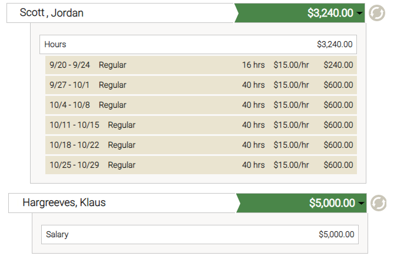
Task: Click refresh icon beside Hargreeves, Klaus total
Action: click(379, 203)
